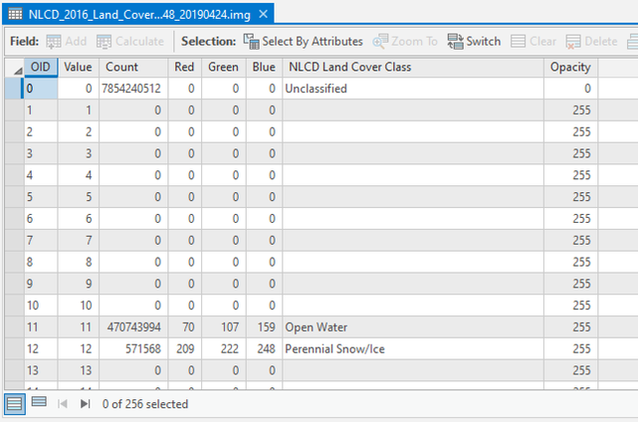Click the empty class cell in row 7

coord(413,240)
